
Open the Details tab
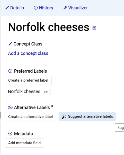(x=17, y=8)
